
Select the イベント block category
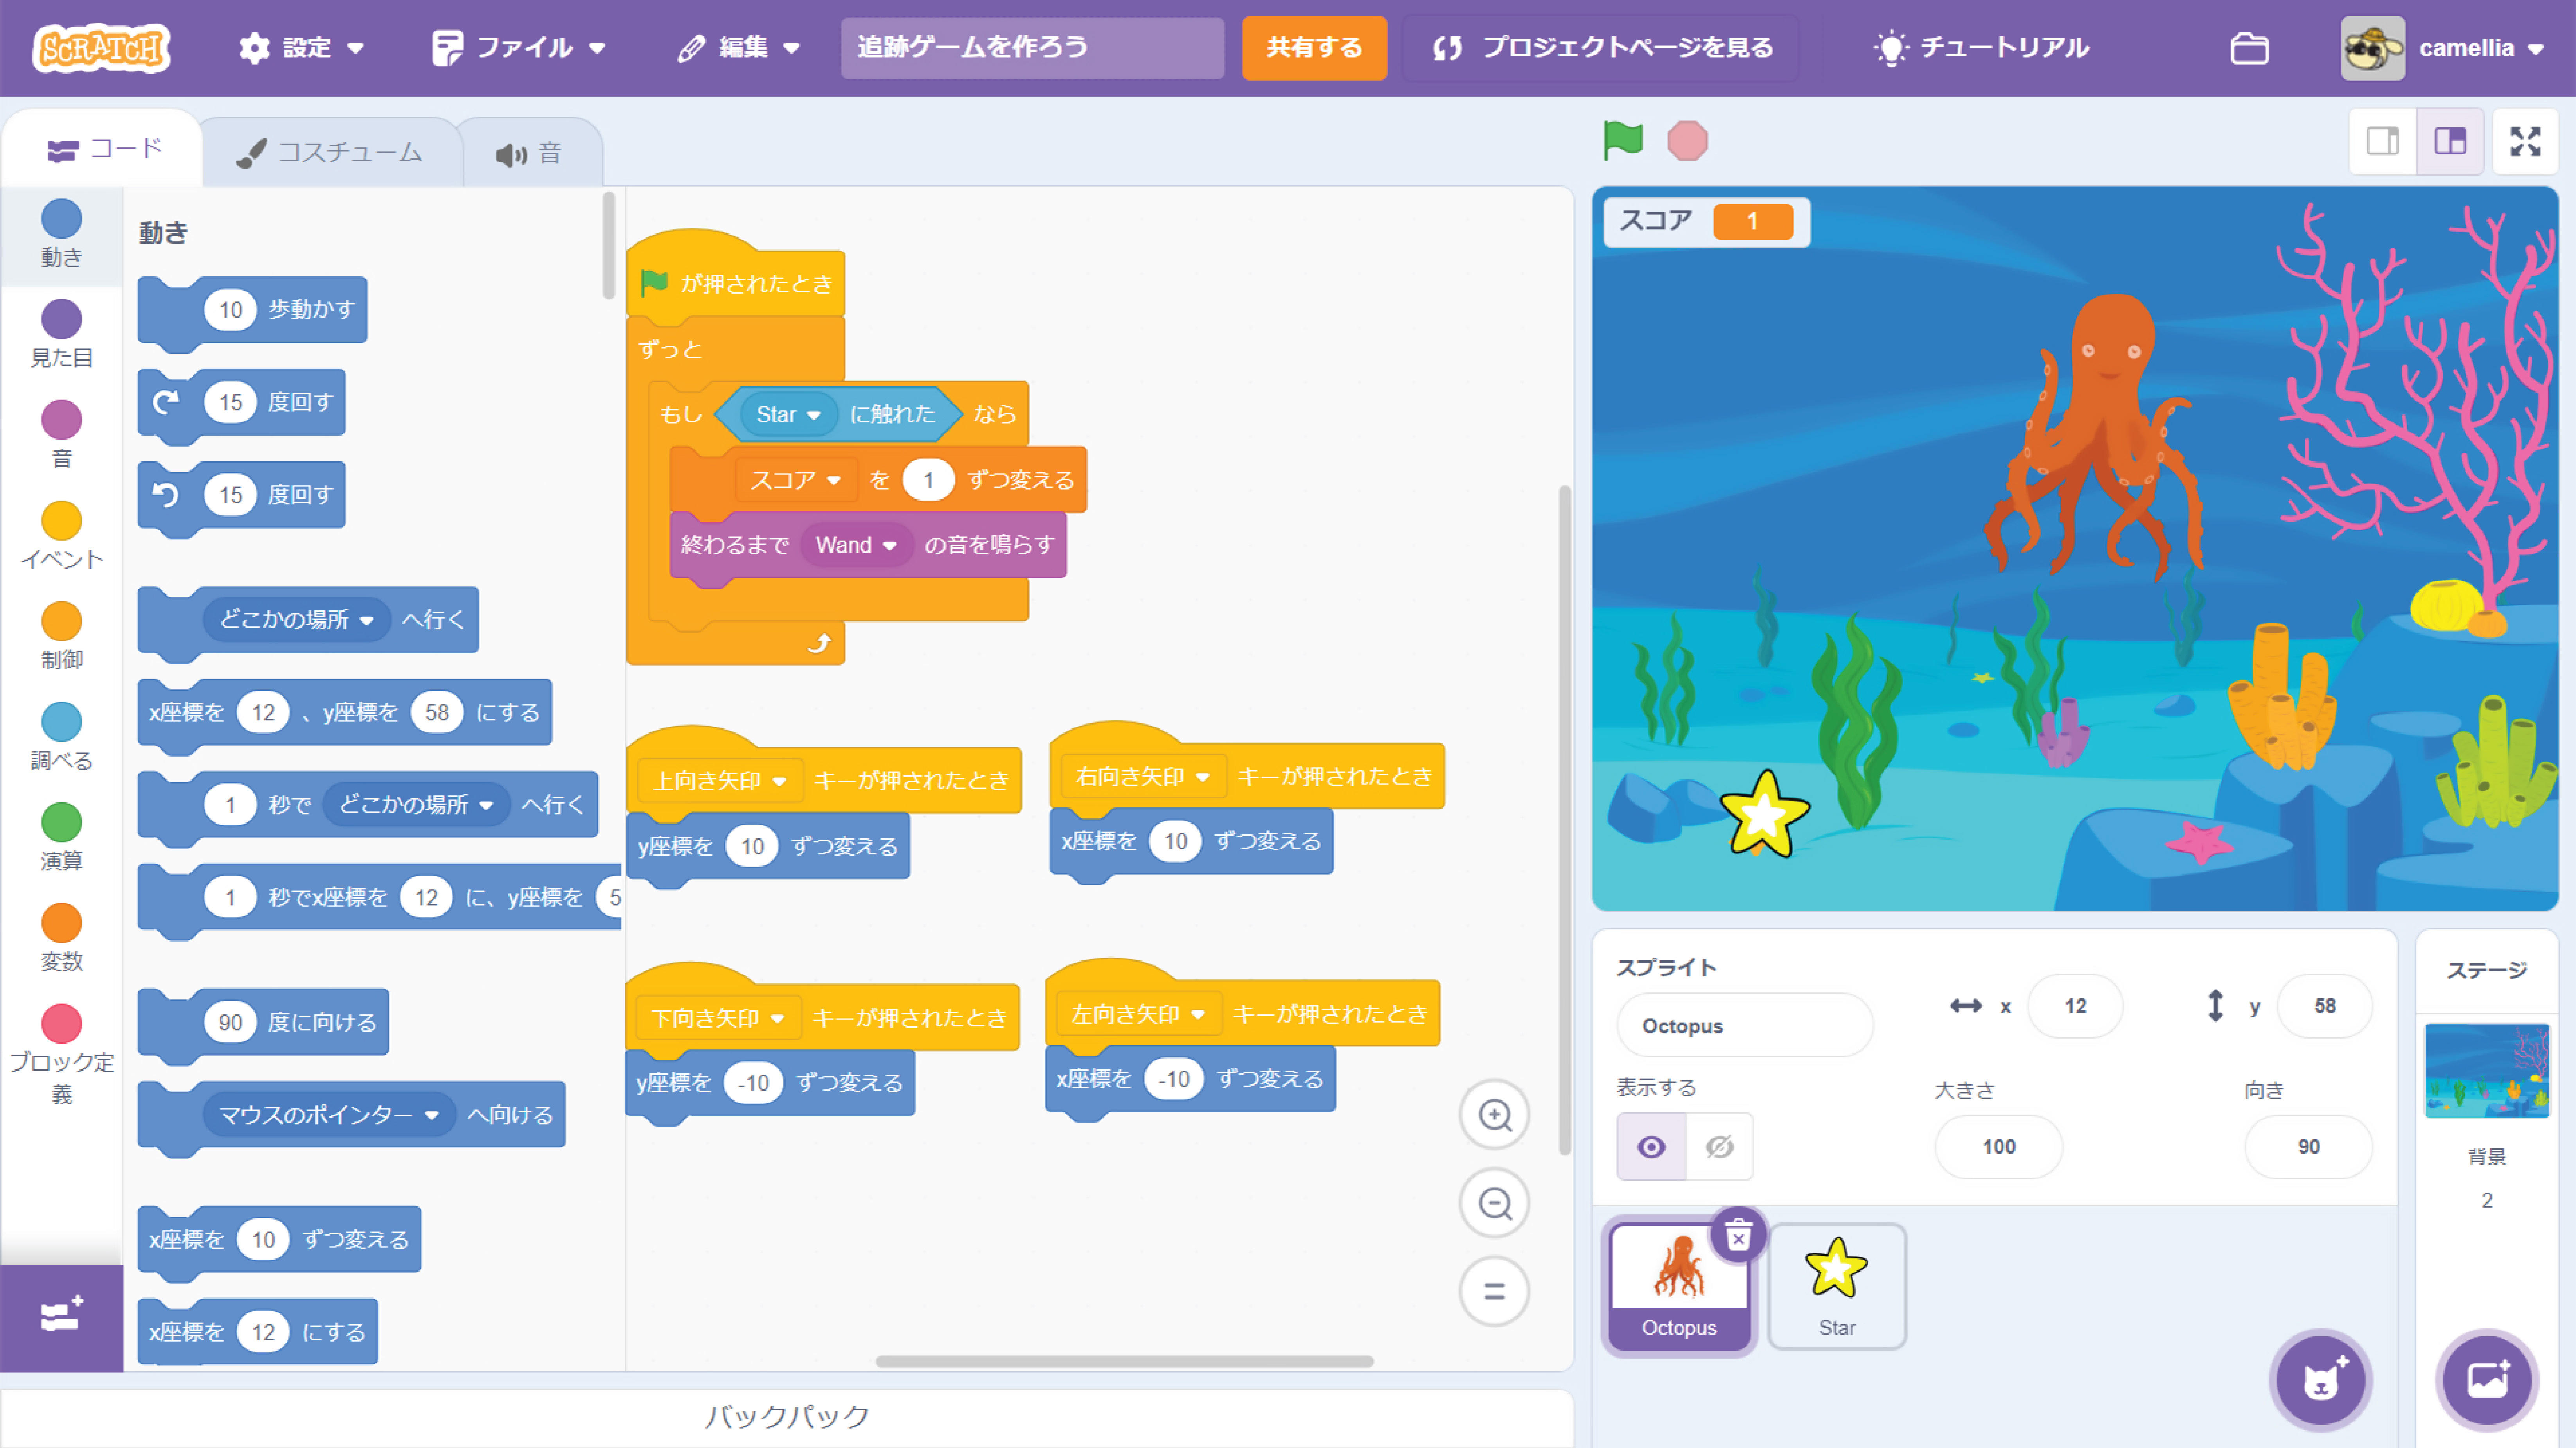point(61,536)
